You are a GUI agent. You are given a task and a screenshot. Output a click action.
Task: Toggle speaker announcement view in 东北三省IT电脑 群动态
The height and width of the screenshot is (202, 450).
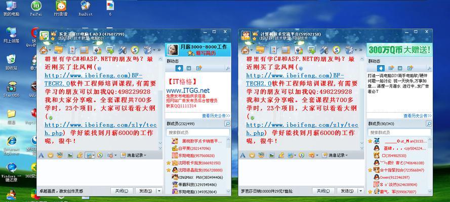coord(179,68)
